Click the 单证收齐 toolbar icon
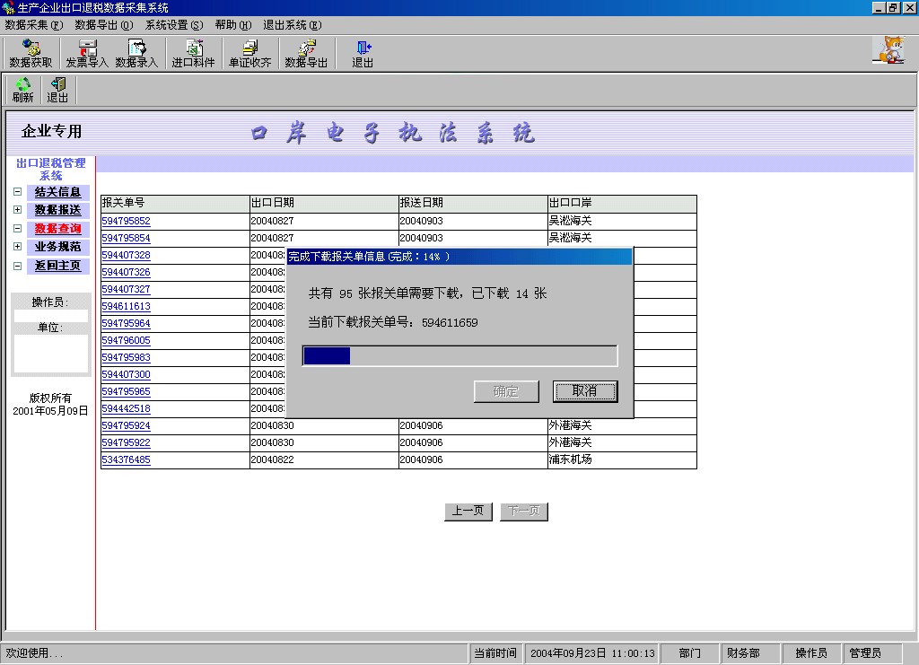The image size is (919, 665). tap(249, 54)
